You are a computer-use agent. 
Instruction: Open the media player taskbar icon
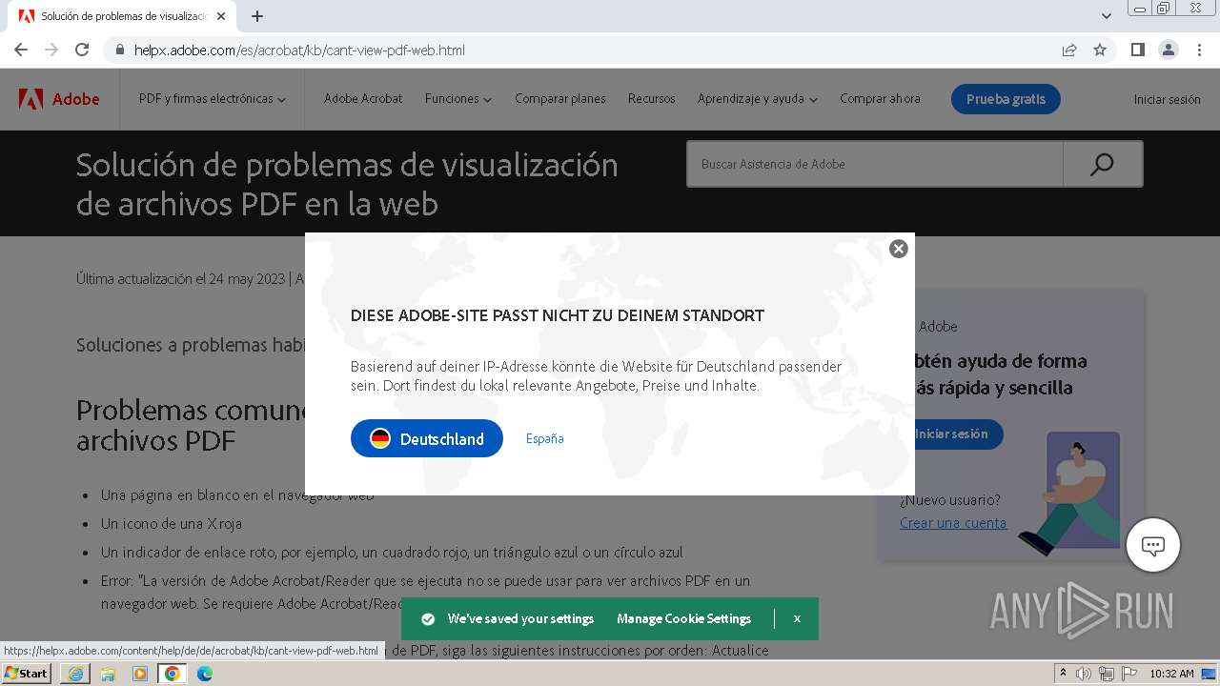[x=140, y=674]
